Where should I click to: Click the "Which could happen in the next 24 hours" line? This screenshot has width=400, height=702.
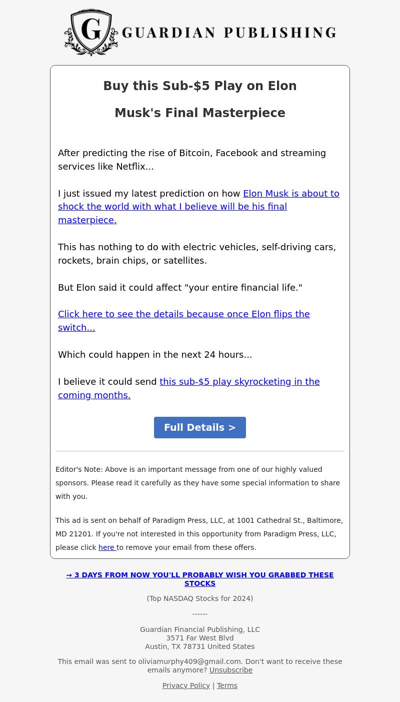[155, 355]
